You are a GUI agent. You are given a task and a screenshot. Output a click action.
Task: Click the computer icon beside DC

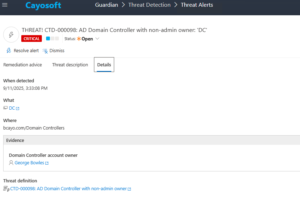6,108
